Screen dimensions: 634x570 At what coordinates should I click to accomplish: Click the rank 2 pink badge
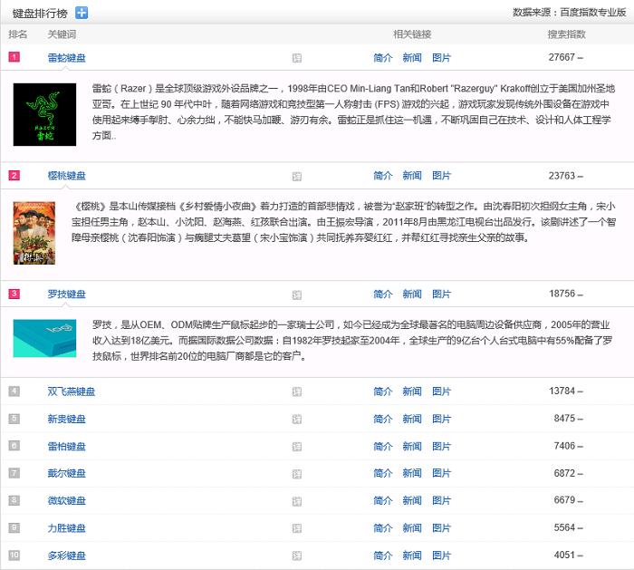coord(14,175)
